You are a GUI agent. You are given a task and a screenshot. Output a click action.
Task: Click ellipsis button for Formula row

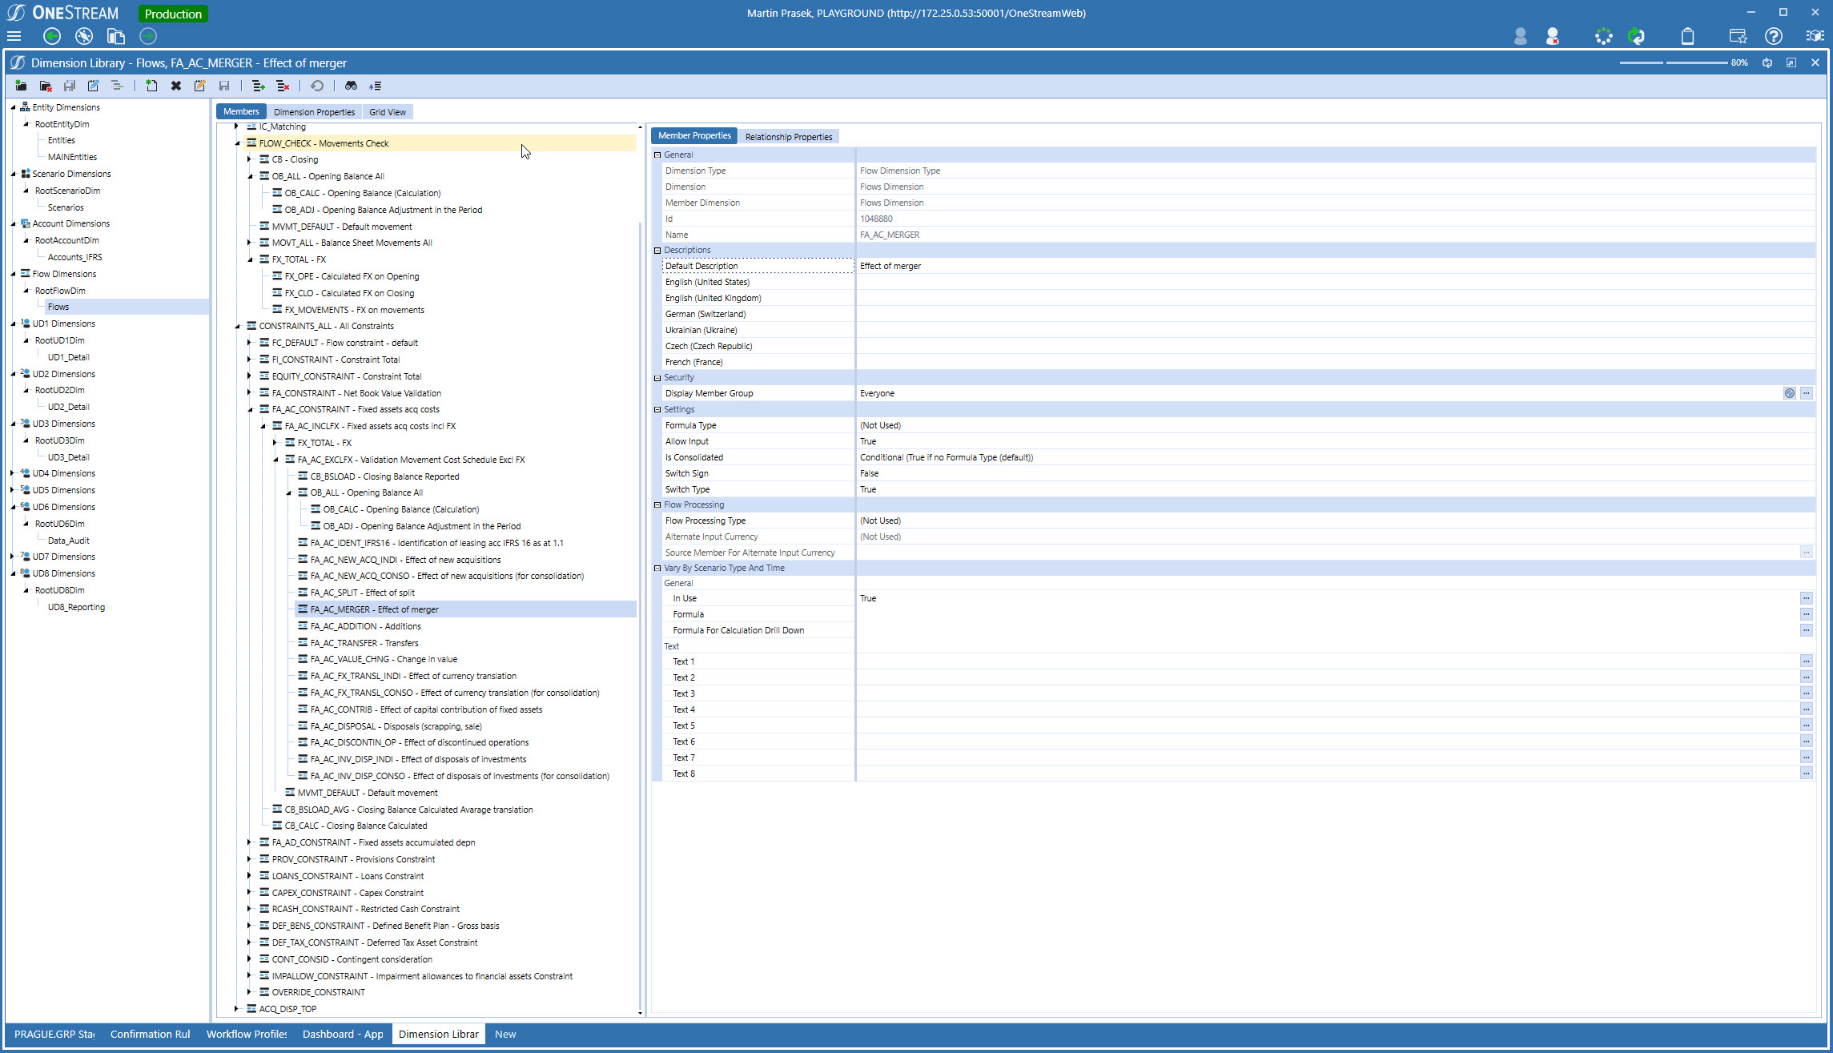click(1806, 614)
